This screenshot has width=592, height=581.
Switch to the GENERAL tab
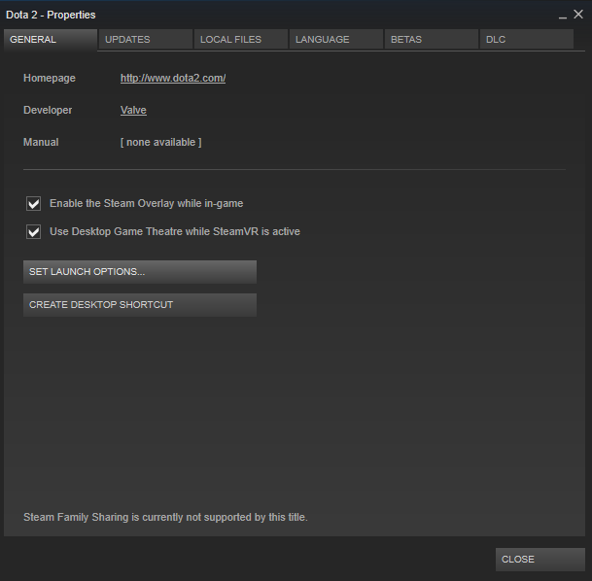(x=51, y=39)
